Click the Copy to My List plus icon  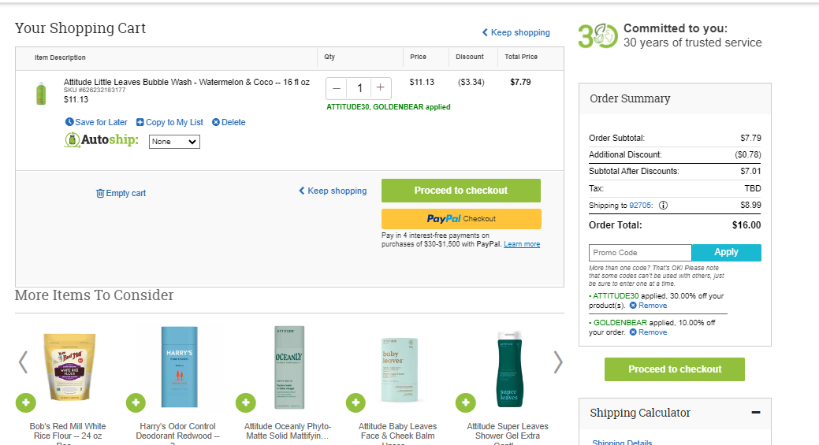[140, 122]
